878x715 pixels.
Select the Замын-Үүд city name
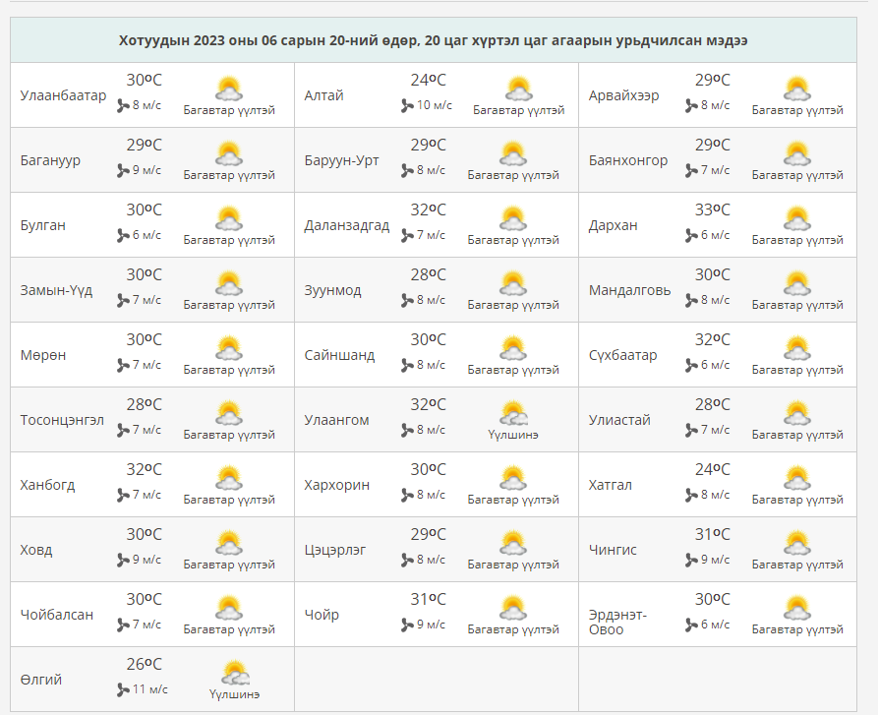point(56,290)
